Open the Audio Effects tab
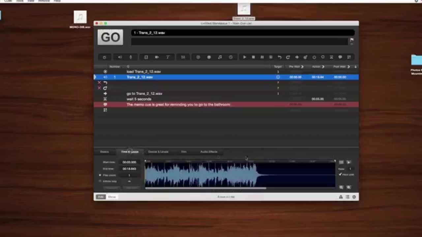This screenshot has height=237, width=422. 209,152
